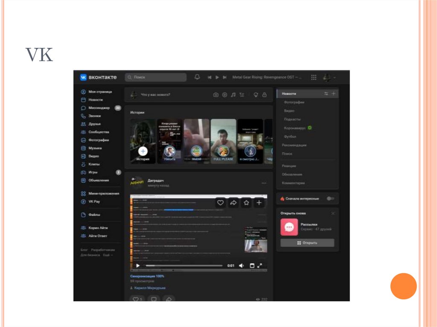The width and height of the screenshot is (437, 327).
Task: Click the lightbulb icon in post box
Action: (x=256, y=95)
